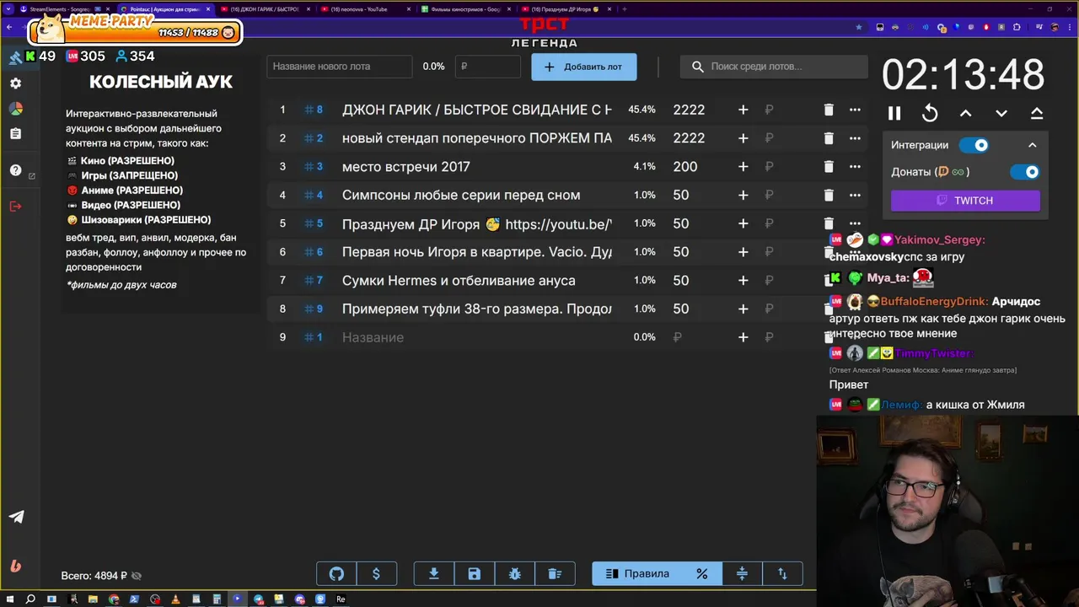Open a new browser tab with plus

coord(625,9)
